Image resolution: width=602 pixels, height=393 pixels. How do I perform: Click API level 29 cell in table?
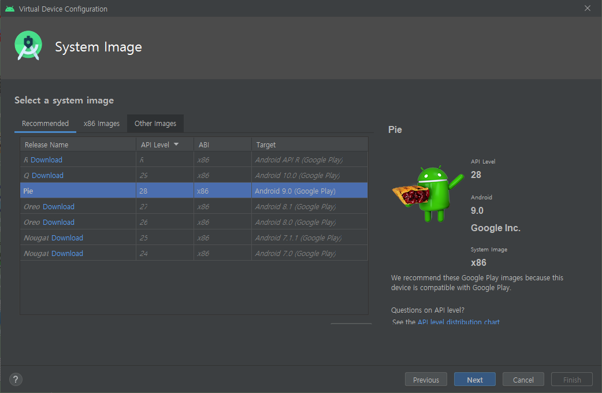coord(165,176)
